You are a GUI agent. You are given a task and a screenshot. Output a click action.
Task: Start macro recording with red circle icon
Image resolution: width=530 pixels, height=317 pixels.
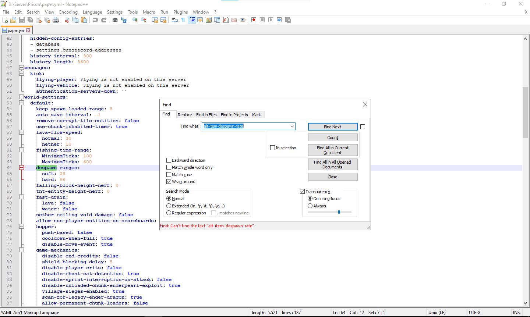pyautogui.click(x=254, y=20)
